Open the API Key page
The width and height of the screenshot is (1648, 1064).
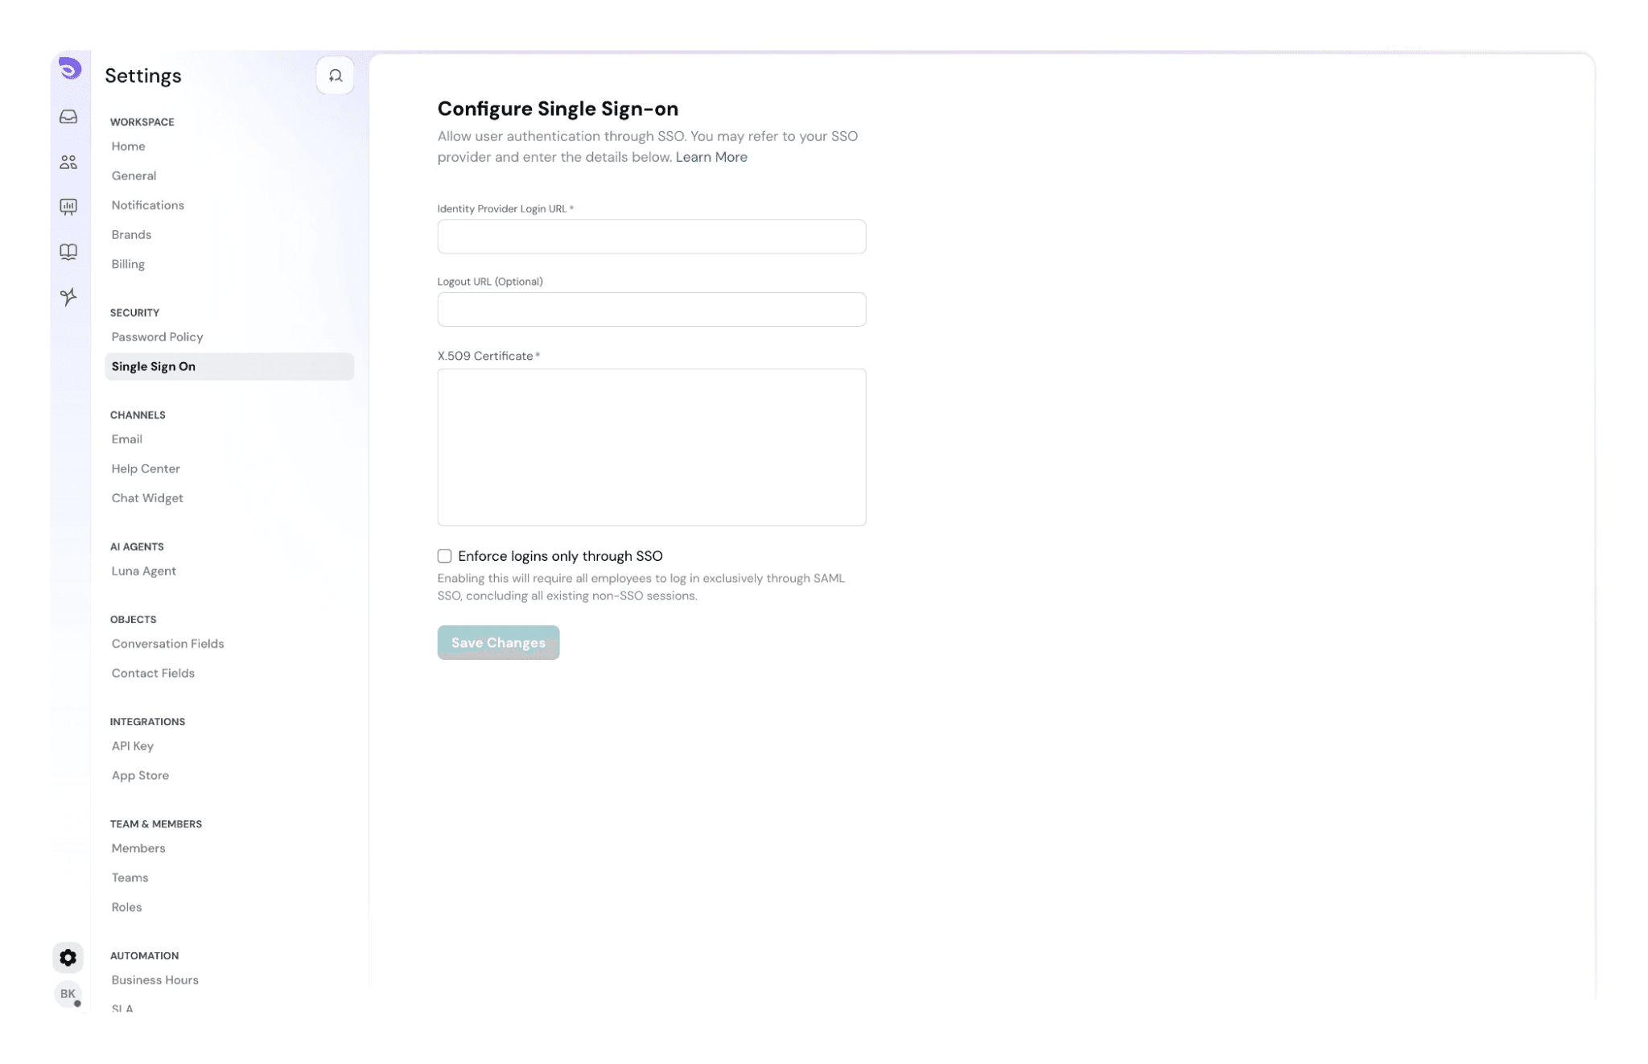click(133, 746)
